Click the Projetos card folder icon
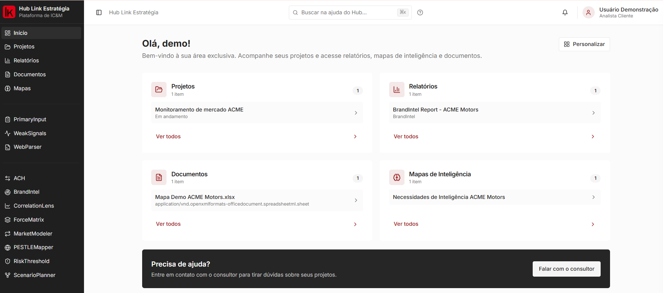The width and height of the screenshot is (663, 293). click(x=159, y=90)
